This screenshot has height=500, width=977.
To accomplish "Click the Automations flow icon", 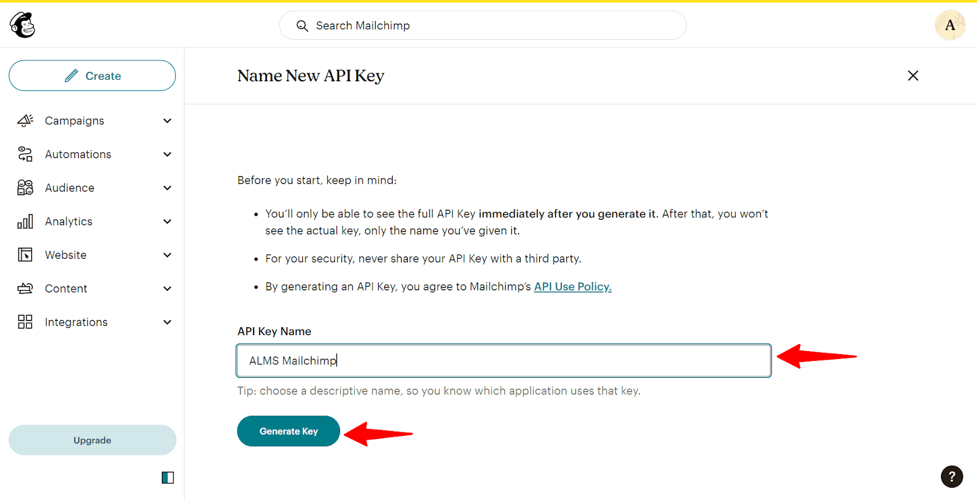I will (25, 154).
